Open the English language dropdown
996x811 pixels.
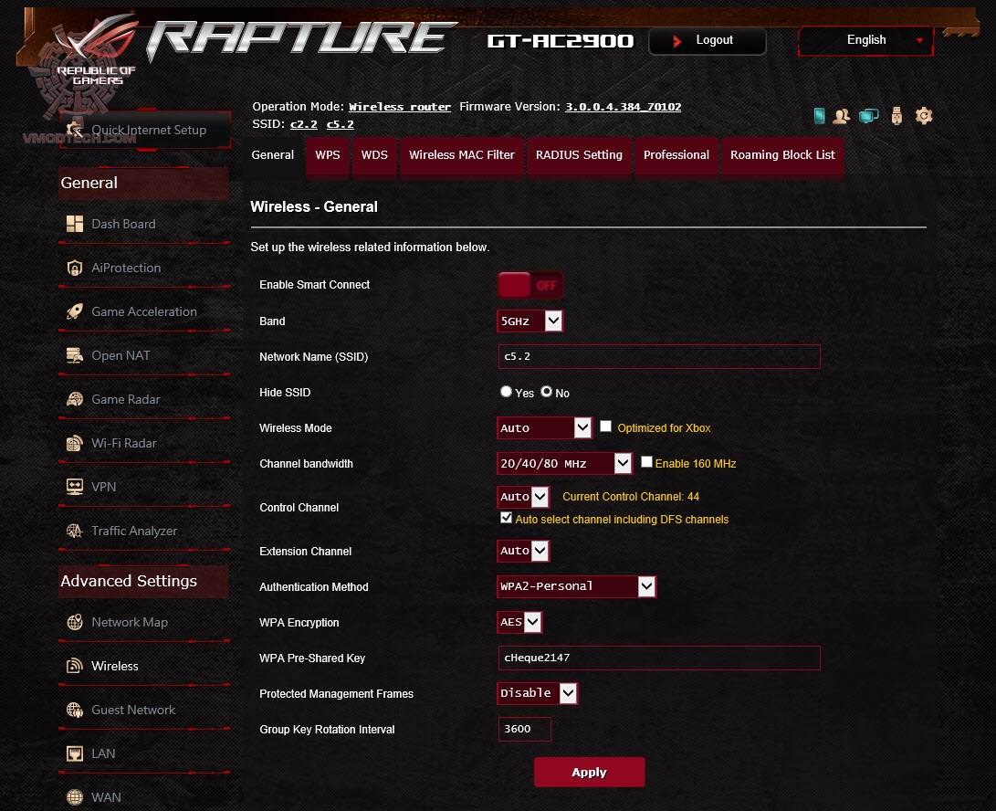pos(865,41)
